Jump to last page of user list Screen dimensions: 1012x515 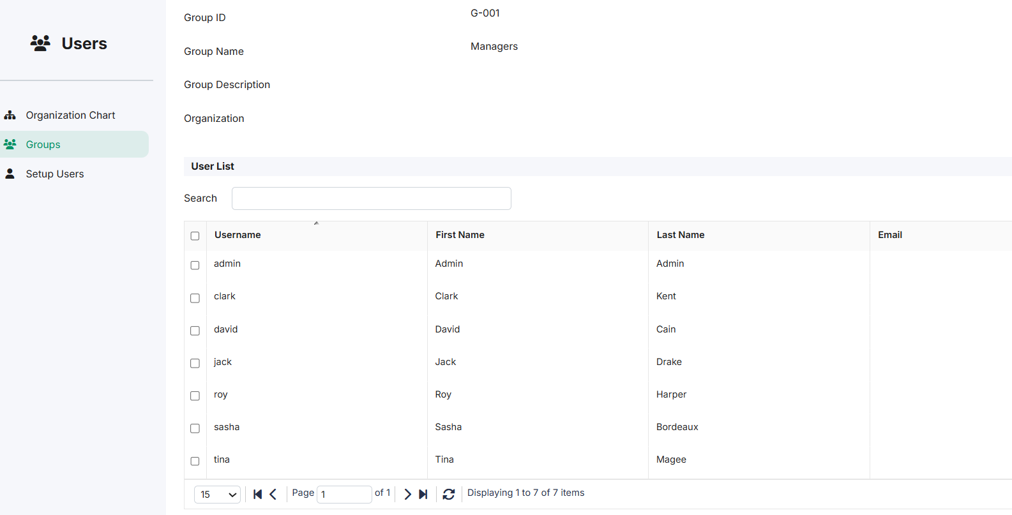tap(423, 494)
